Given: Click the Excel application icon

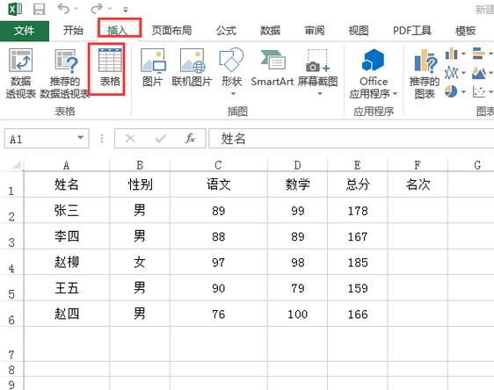Looking at the screenshot, I should [x=15, y=9].
